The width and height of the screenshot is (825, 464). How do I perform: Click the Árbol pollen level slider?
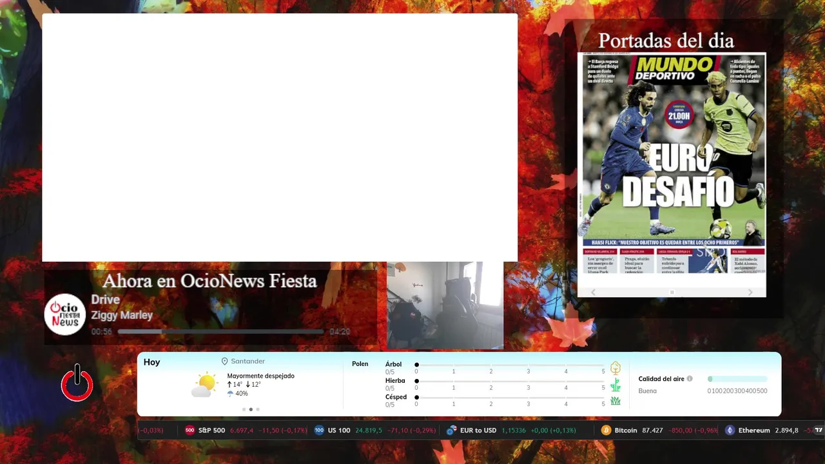(x=510, y=365)
